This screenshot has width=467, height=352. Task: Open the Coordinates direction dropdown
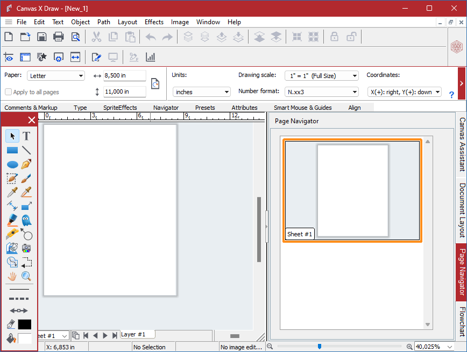[x=405, y=92]
